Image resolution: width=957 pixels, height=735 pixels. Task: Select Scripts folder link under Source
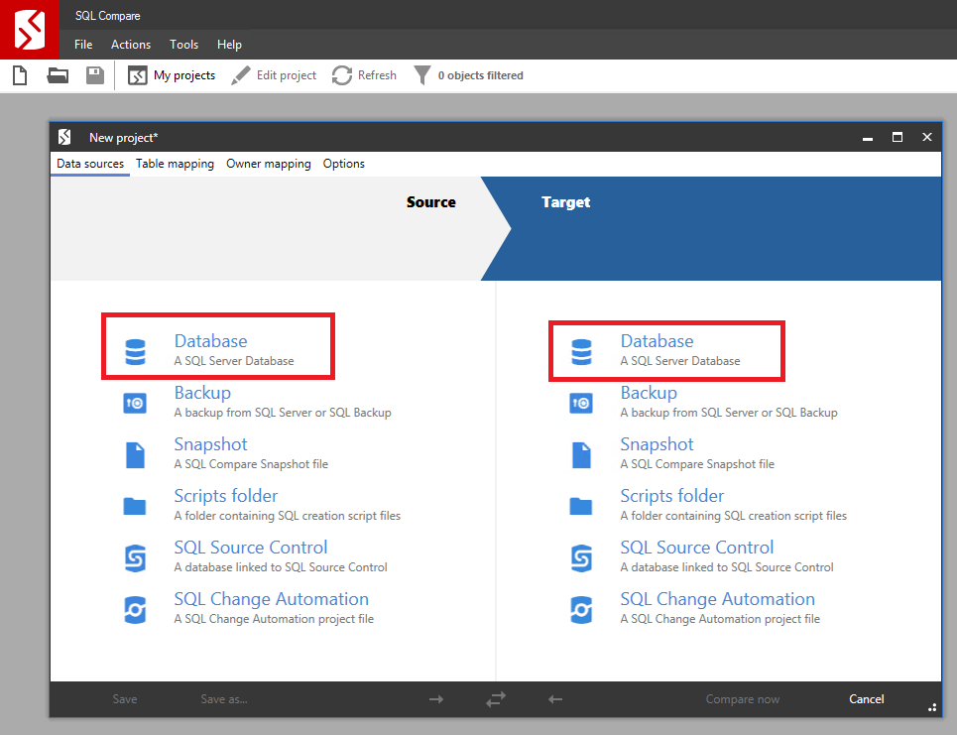tap(226, 496)
